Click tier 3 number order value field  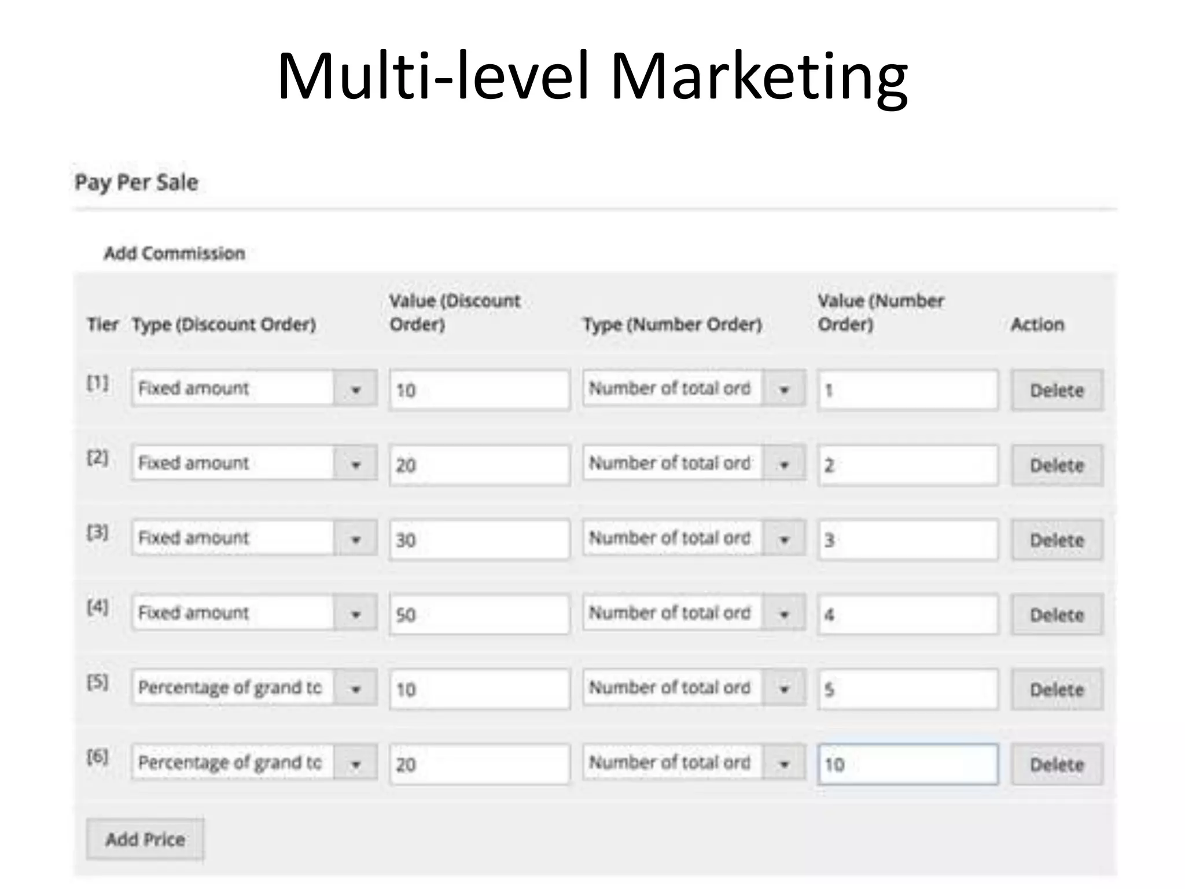(x=908, y=540)
